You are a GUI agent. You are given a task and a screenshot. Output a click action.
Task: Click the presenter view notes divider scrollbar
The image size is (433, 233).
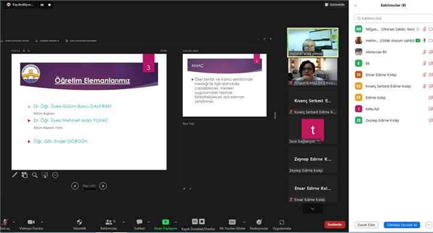pyautogui.click(x=275, y=115)
